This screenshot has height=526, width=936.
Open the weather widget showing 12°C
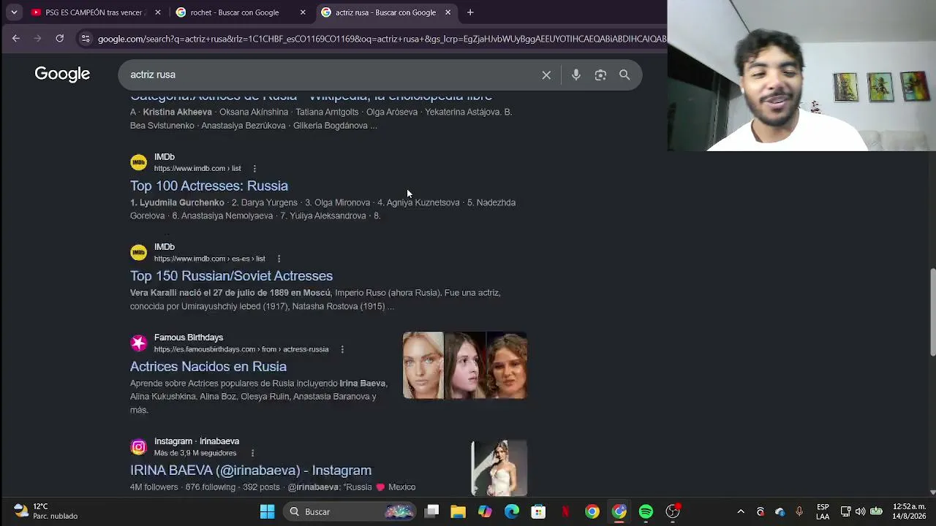[45, 511]
